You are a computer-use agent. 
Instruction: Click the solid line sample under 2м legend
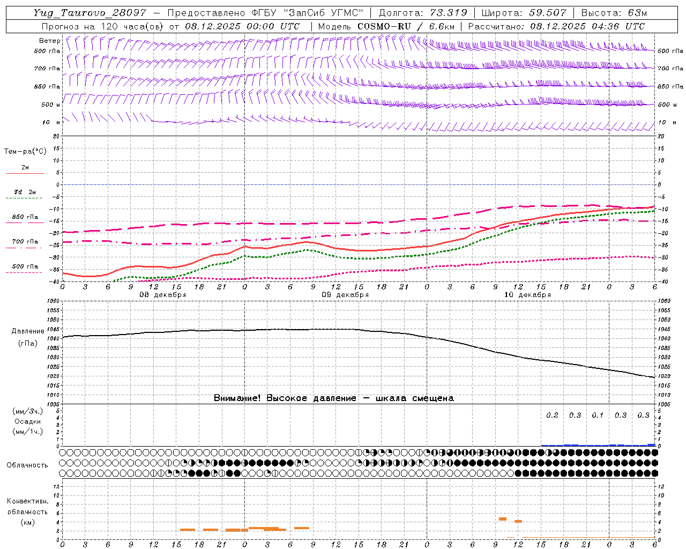click(25, 174)
